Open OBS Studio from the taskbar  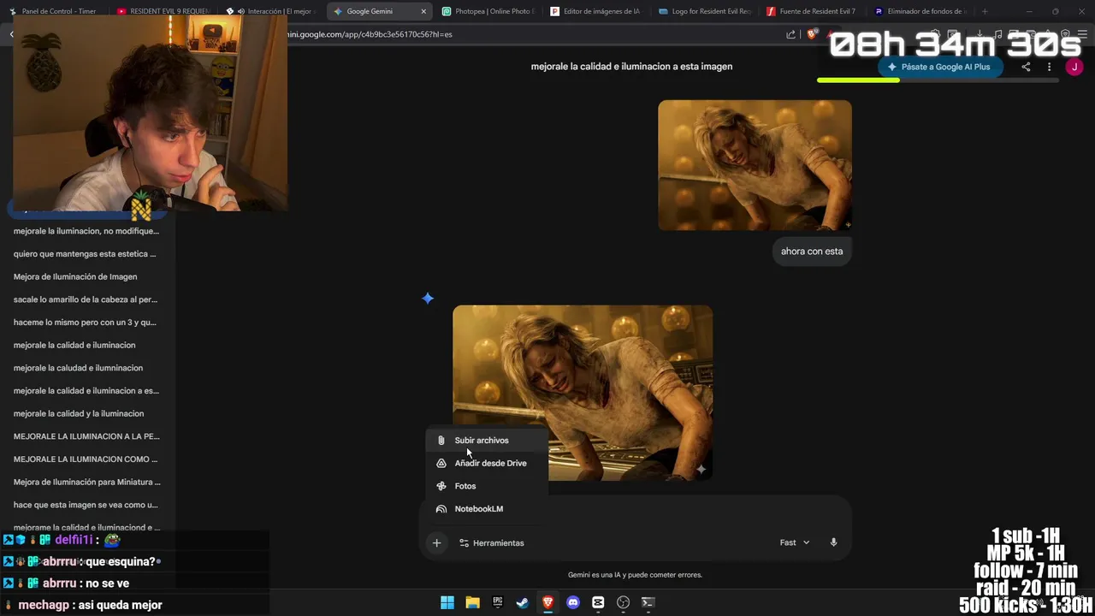point(623,602)
